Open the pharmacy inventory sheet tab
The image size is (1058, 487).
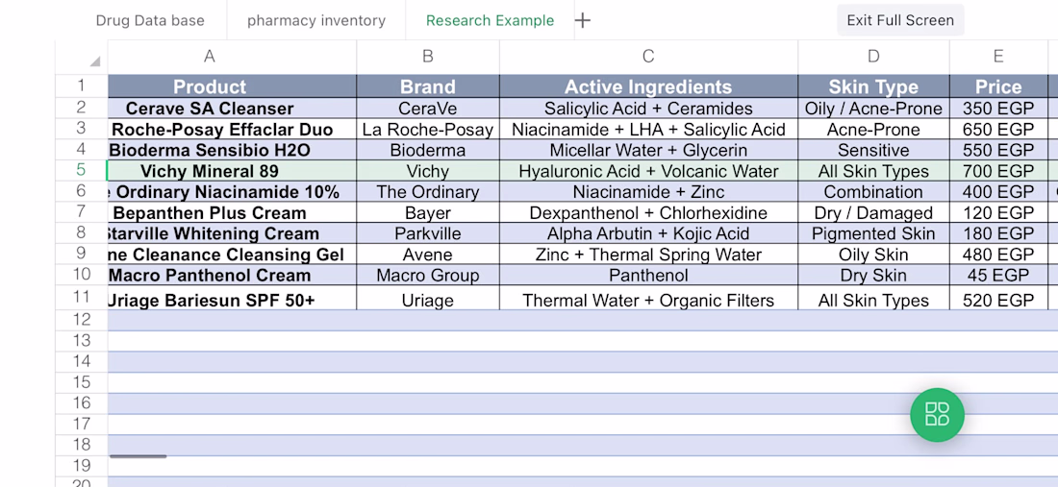click(316, 20)
